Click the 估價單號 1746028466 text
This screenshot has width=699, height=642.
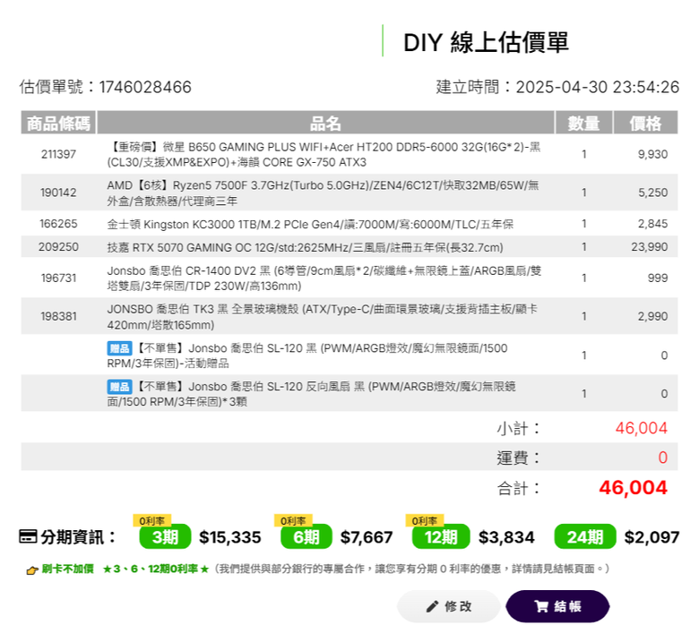tap(105, 87)
